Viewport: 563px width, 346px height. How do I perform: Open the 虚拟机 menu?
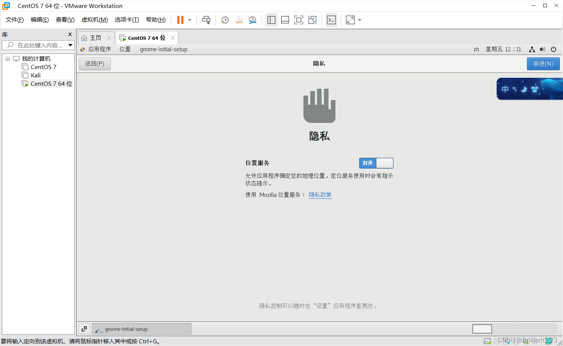(x=94, y=20)
